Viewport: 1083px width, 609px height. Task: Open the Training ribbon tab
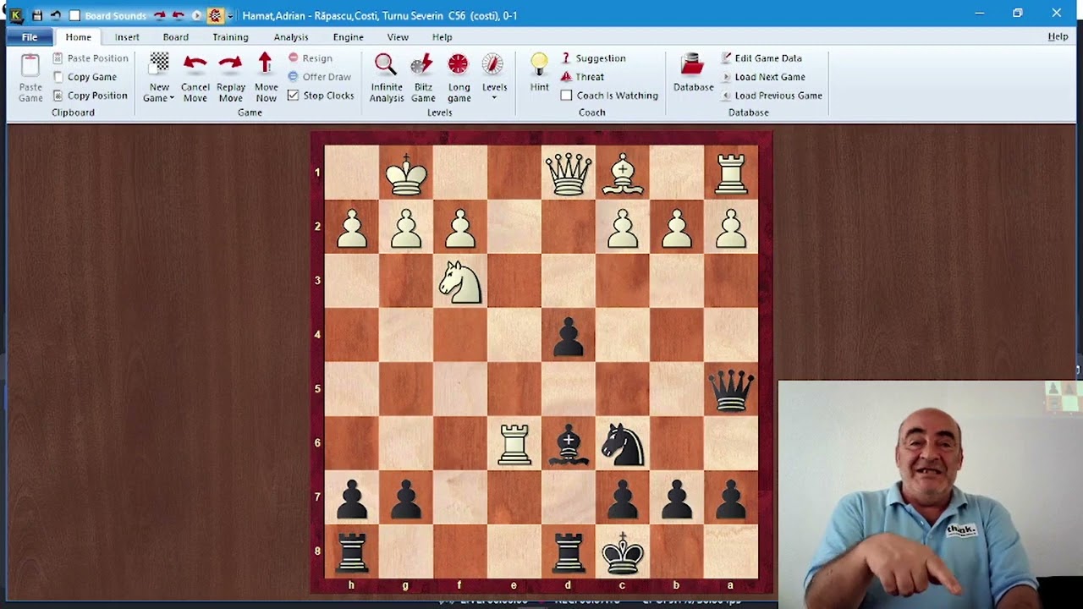(230, 37)
